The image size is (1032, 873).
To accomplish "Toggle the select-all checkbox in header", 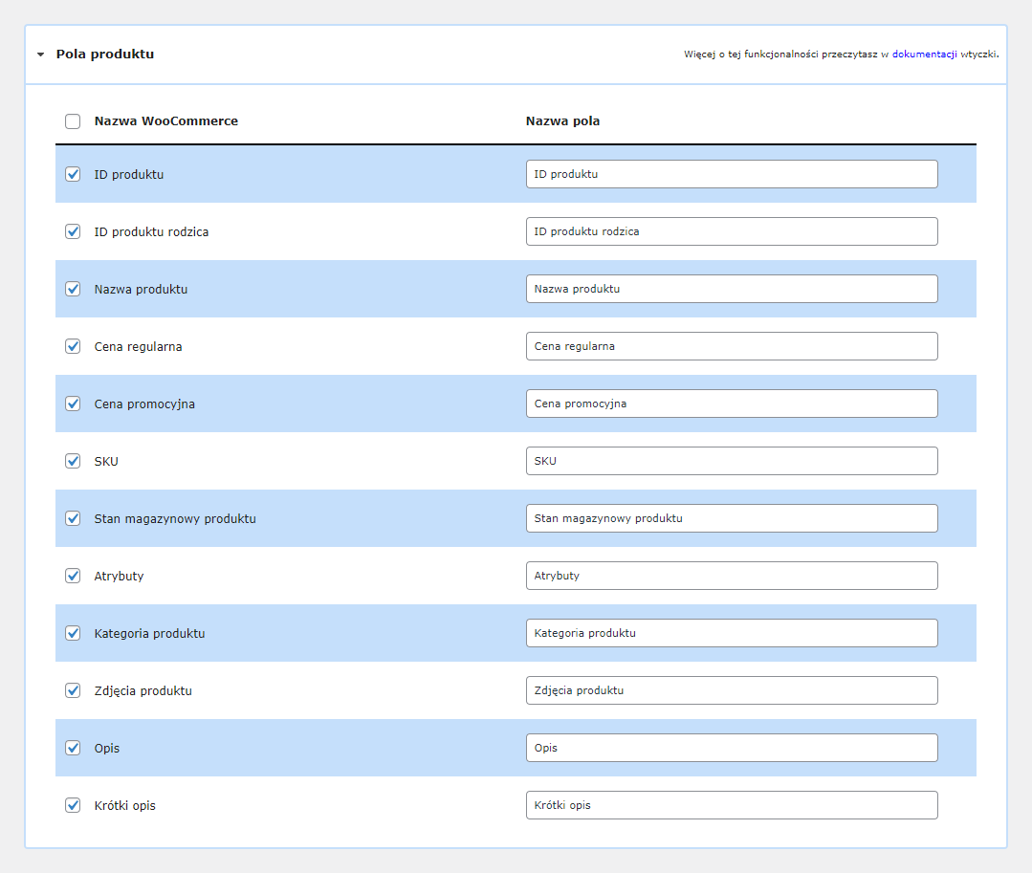I will (73, 121).
